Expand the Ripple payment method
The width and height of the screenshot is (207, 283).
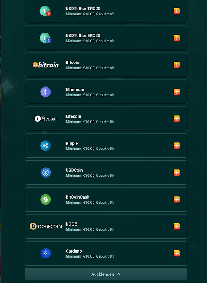click(x=177, y=146)
